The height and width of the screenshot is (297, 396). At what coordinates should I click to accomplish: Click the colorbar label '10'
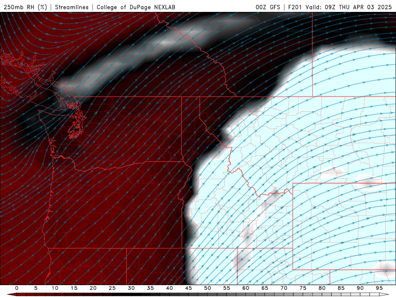(55, 288)
